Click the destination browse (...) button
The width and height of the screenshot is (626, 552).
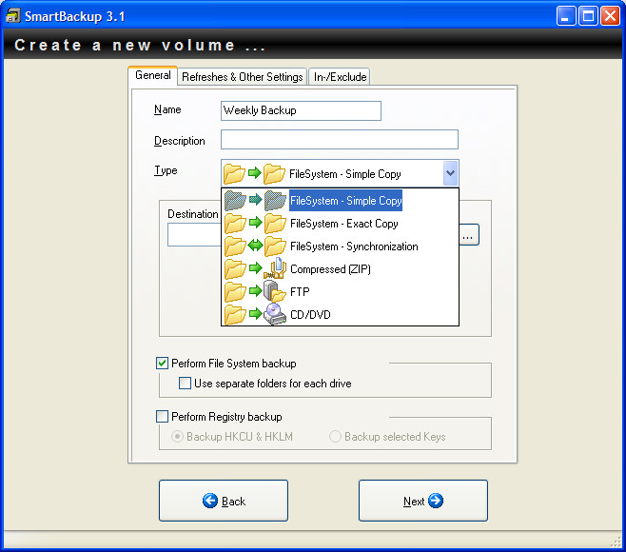tap(469, 234)
